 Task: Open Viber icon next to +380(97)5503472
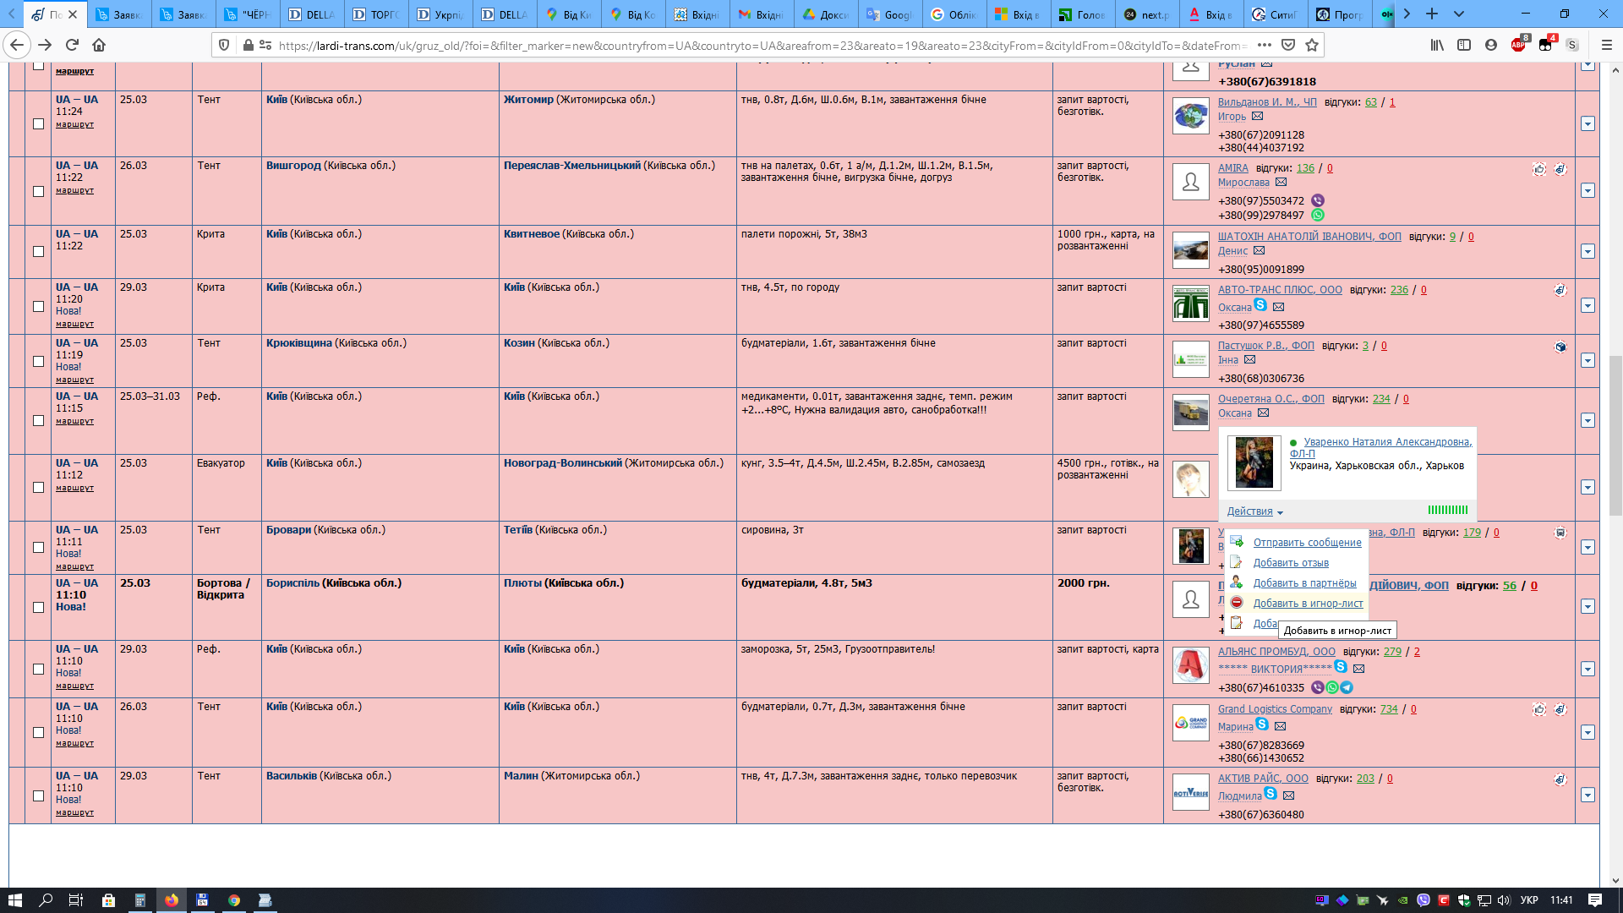point(1318,200)
